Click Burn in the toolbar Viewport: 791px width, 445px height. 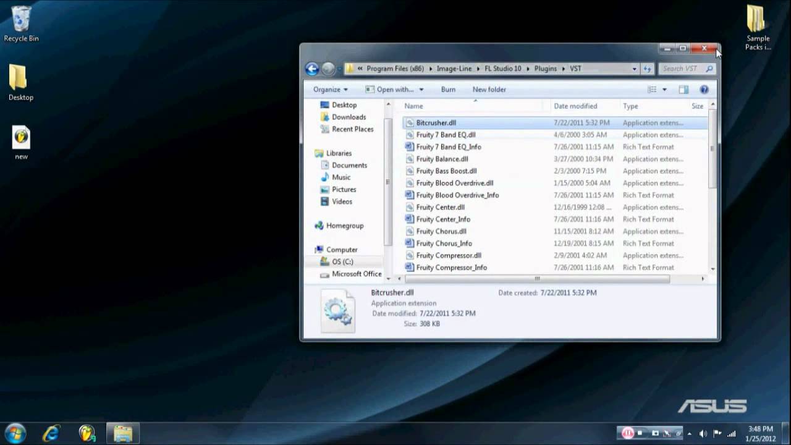point(448,90)
